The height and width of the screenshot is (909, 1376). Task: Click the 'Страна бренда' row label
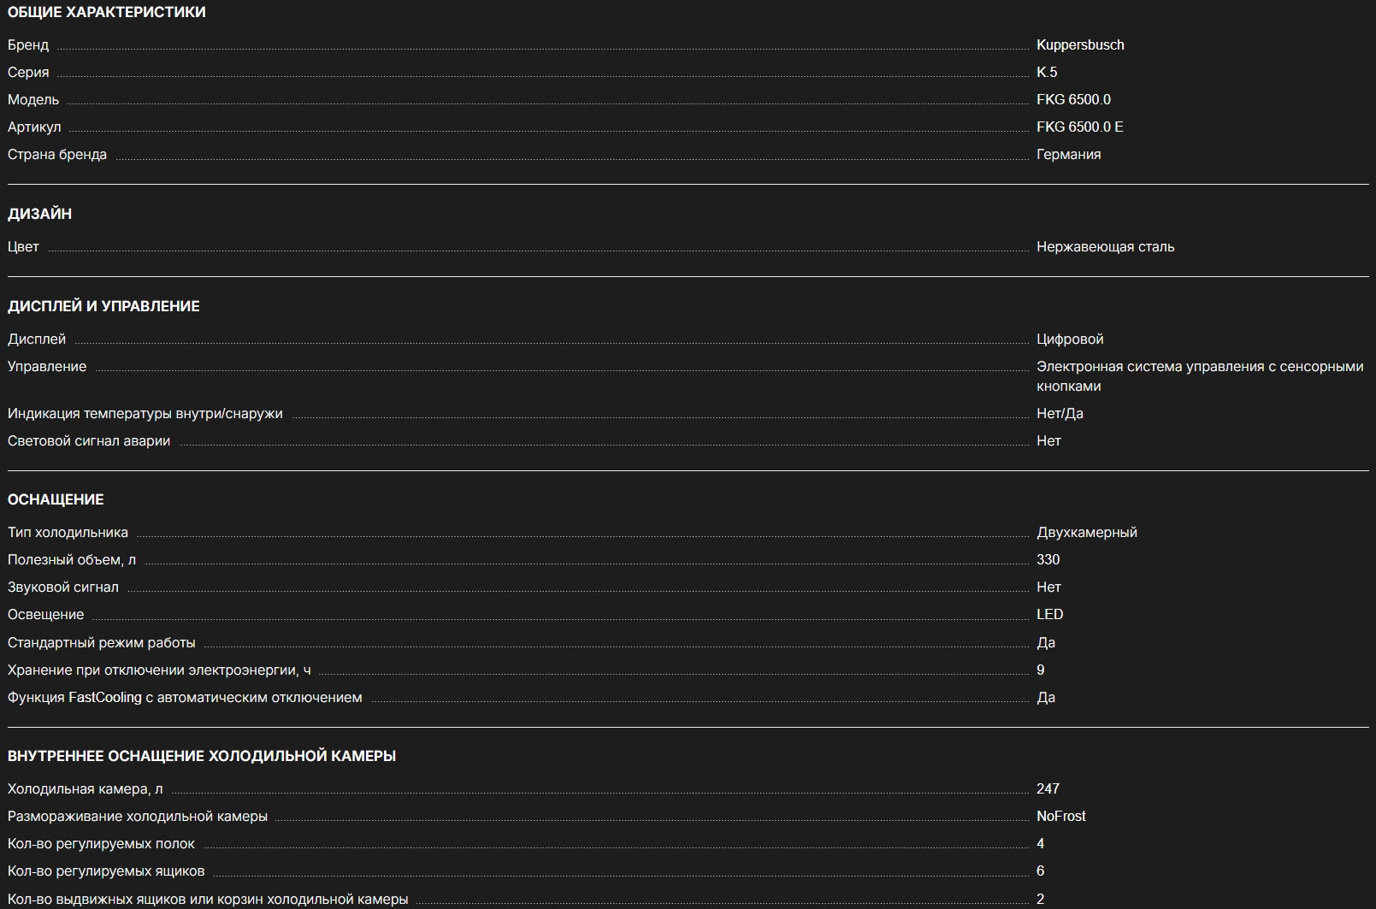click(57, 154)
